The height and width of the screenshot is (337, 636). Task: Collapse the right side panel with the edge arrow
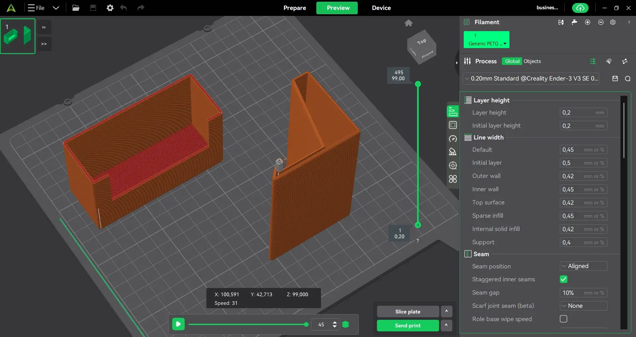point(456,62)
